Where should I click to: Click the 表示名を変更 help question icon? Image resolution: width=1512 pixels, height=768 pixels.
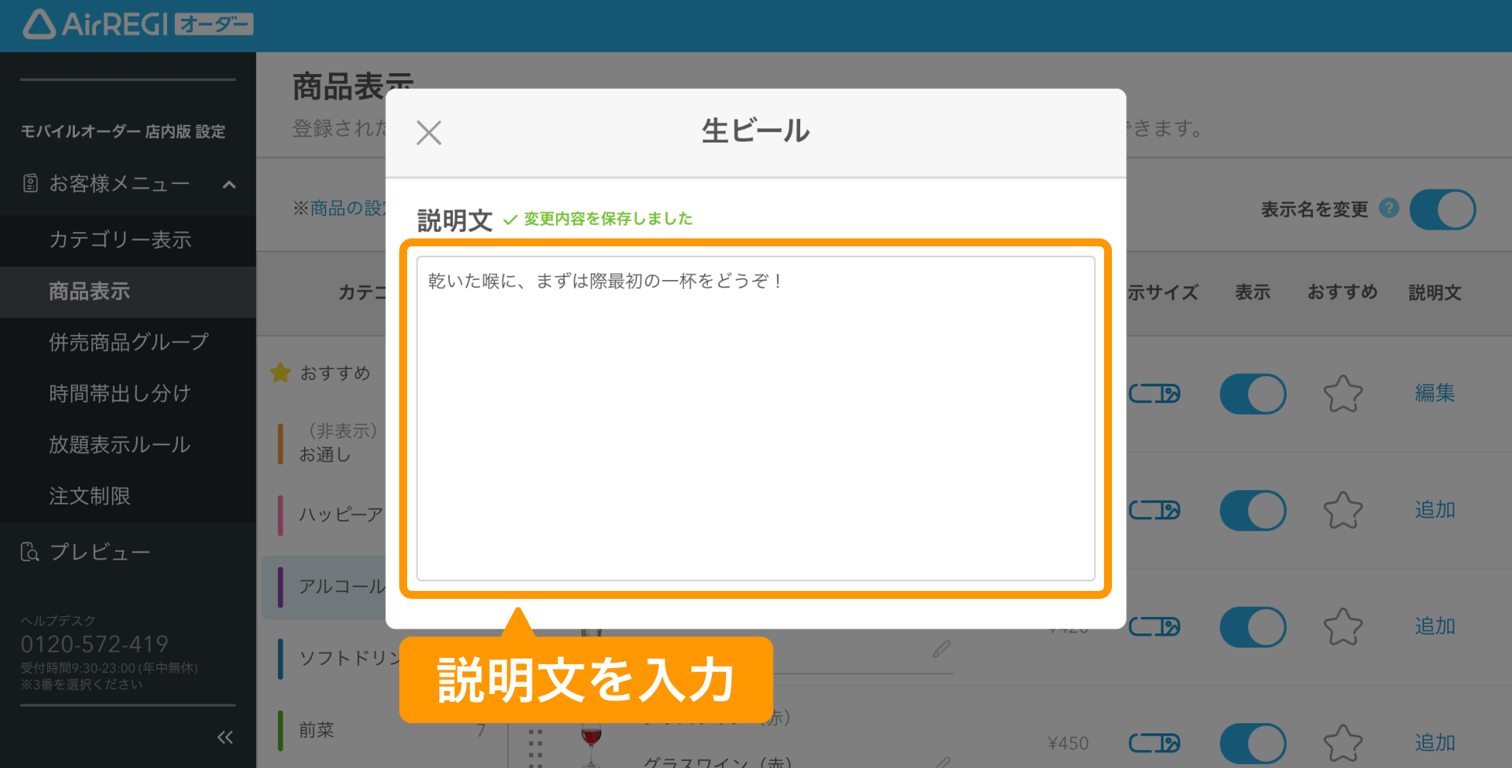click(1389, 209)
